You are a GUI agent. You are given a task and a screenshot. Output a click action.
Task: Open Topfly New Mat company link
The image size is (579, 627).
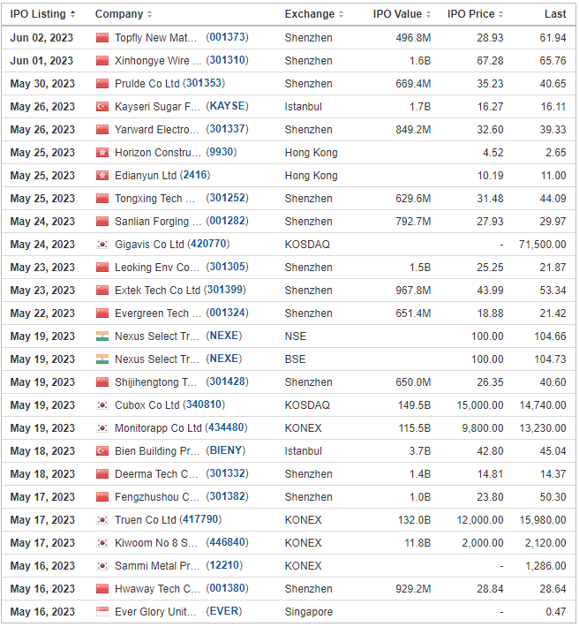pyautogui.click(x=156, y=38)
